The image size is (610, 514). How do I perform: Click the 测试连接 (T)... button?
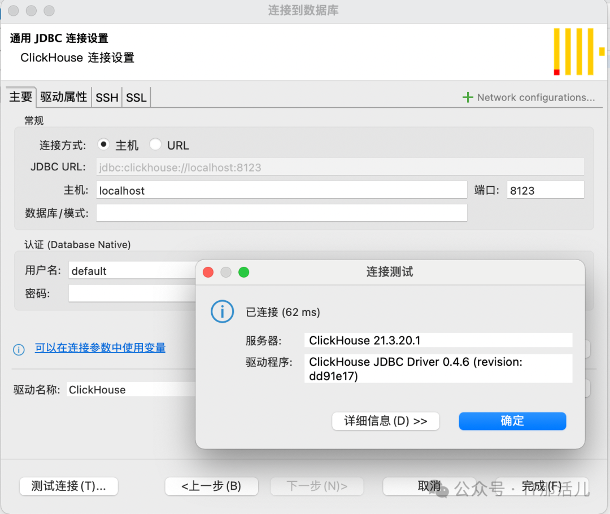click(x=69, y=486)
